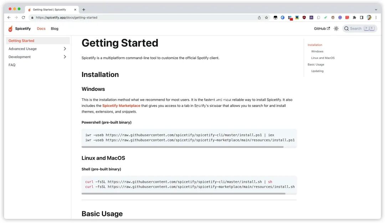Jump to Installation in table of contents
Image resolution: width=385 pixels, height=223 pixels.
point(315,45)
